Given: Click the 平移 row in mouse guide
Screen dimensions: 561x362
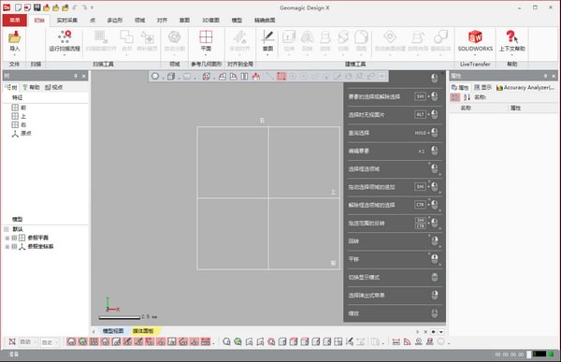Looking at the screenshot, I should [x=394, y=259].
